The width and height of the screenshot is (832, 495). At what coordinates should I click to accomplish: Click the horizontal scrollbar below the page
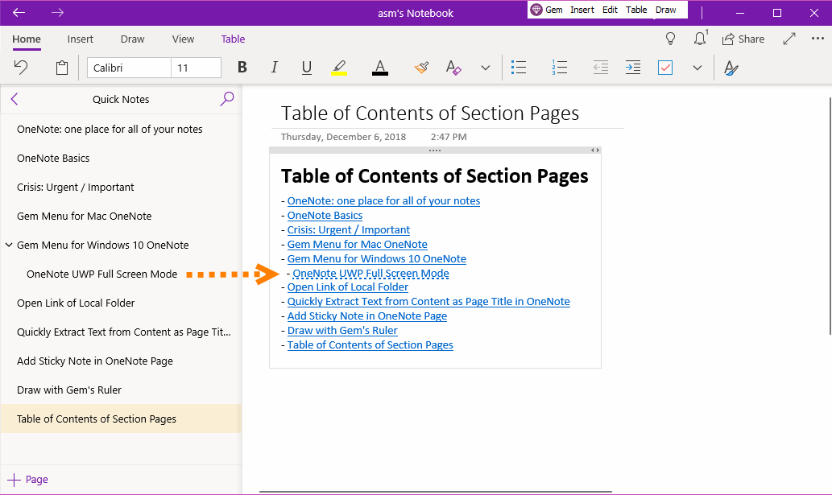(x=436, y=492)
